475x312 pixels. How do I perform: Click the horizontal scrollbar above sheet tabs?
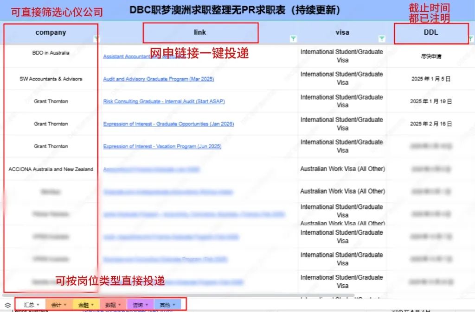click(x=178, y=295)
